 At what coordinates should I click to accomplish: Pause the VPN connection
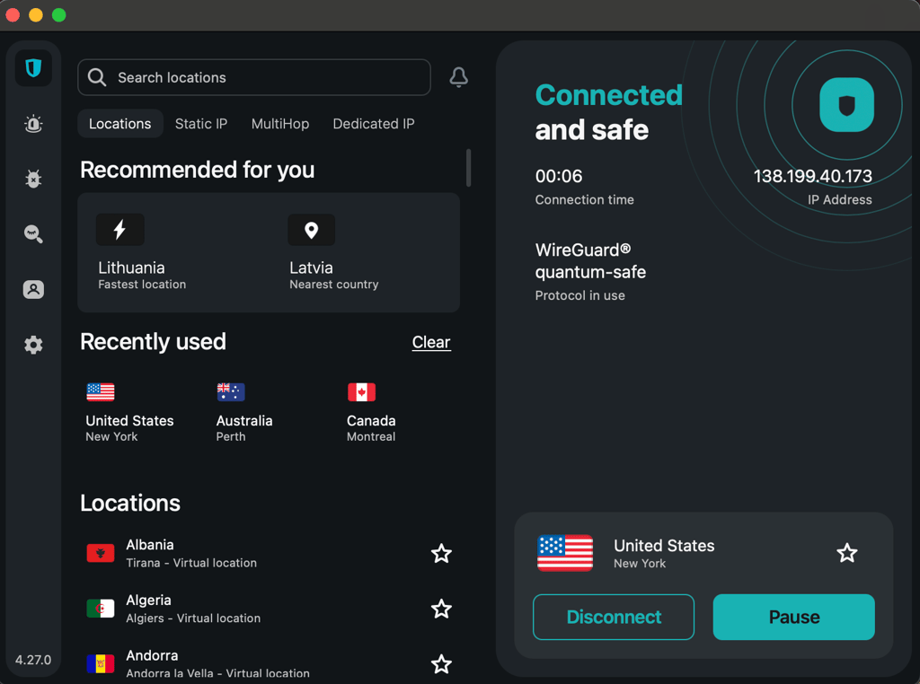(x=794, y=617)
